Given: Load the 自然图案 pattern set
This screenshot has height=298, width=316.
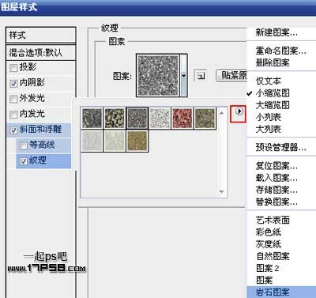Looking at the screenshot, I should [273, 256].
